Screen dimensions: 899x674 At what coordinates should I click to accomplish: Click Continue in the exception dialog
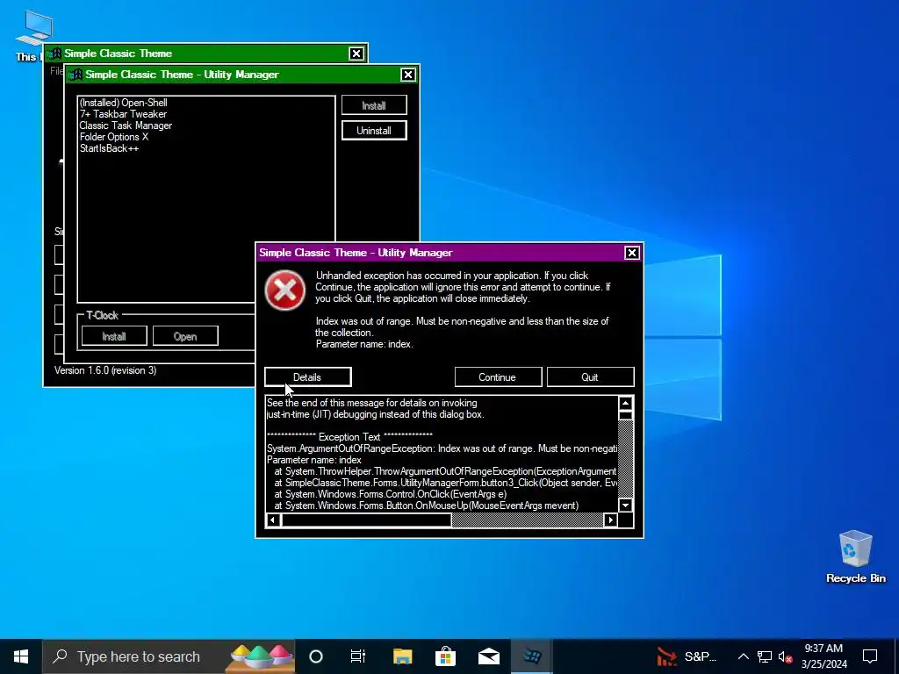pos(498,377)
